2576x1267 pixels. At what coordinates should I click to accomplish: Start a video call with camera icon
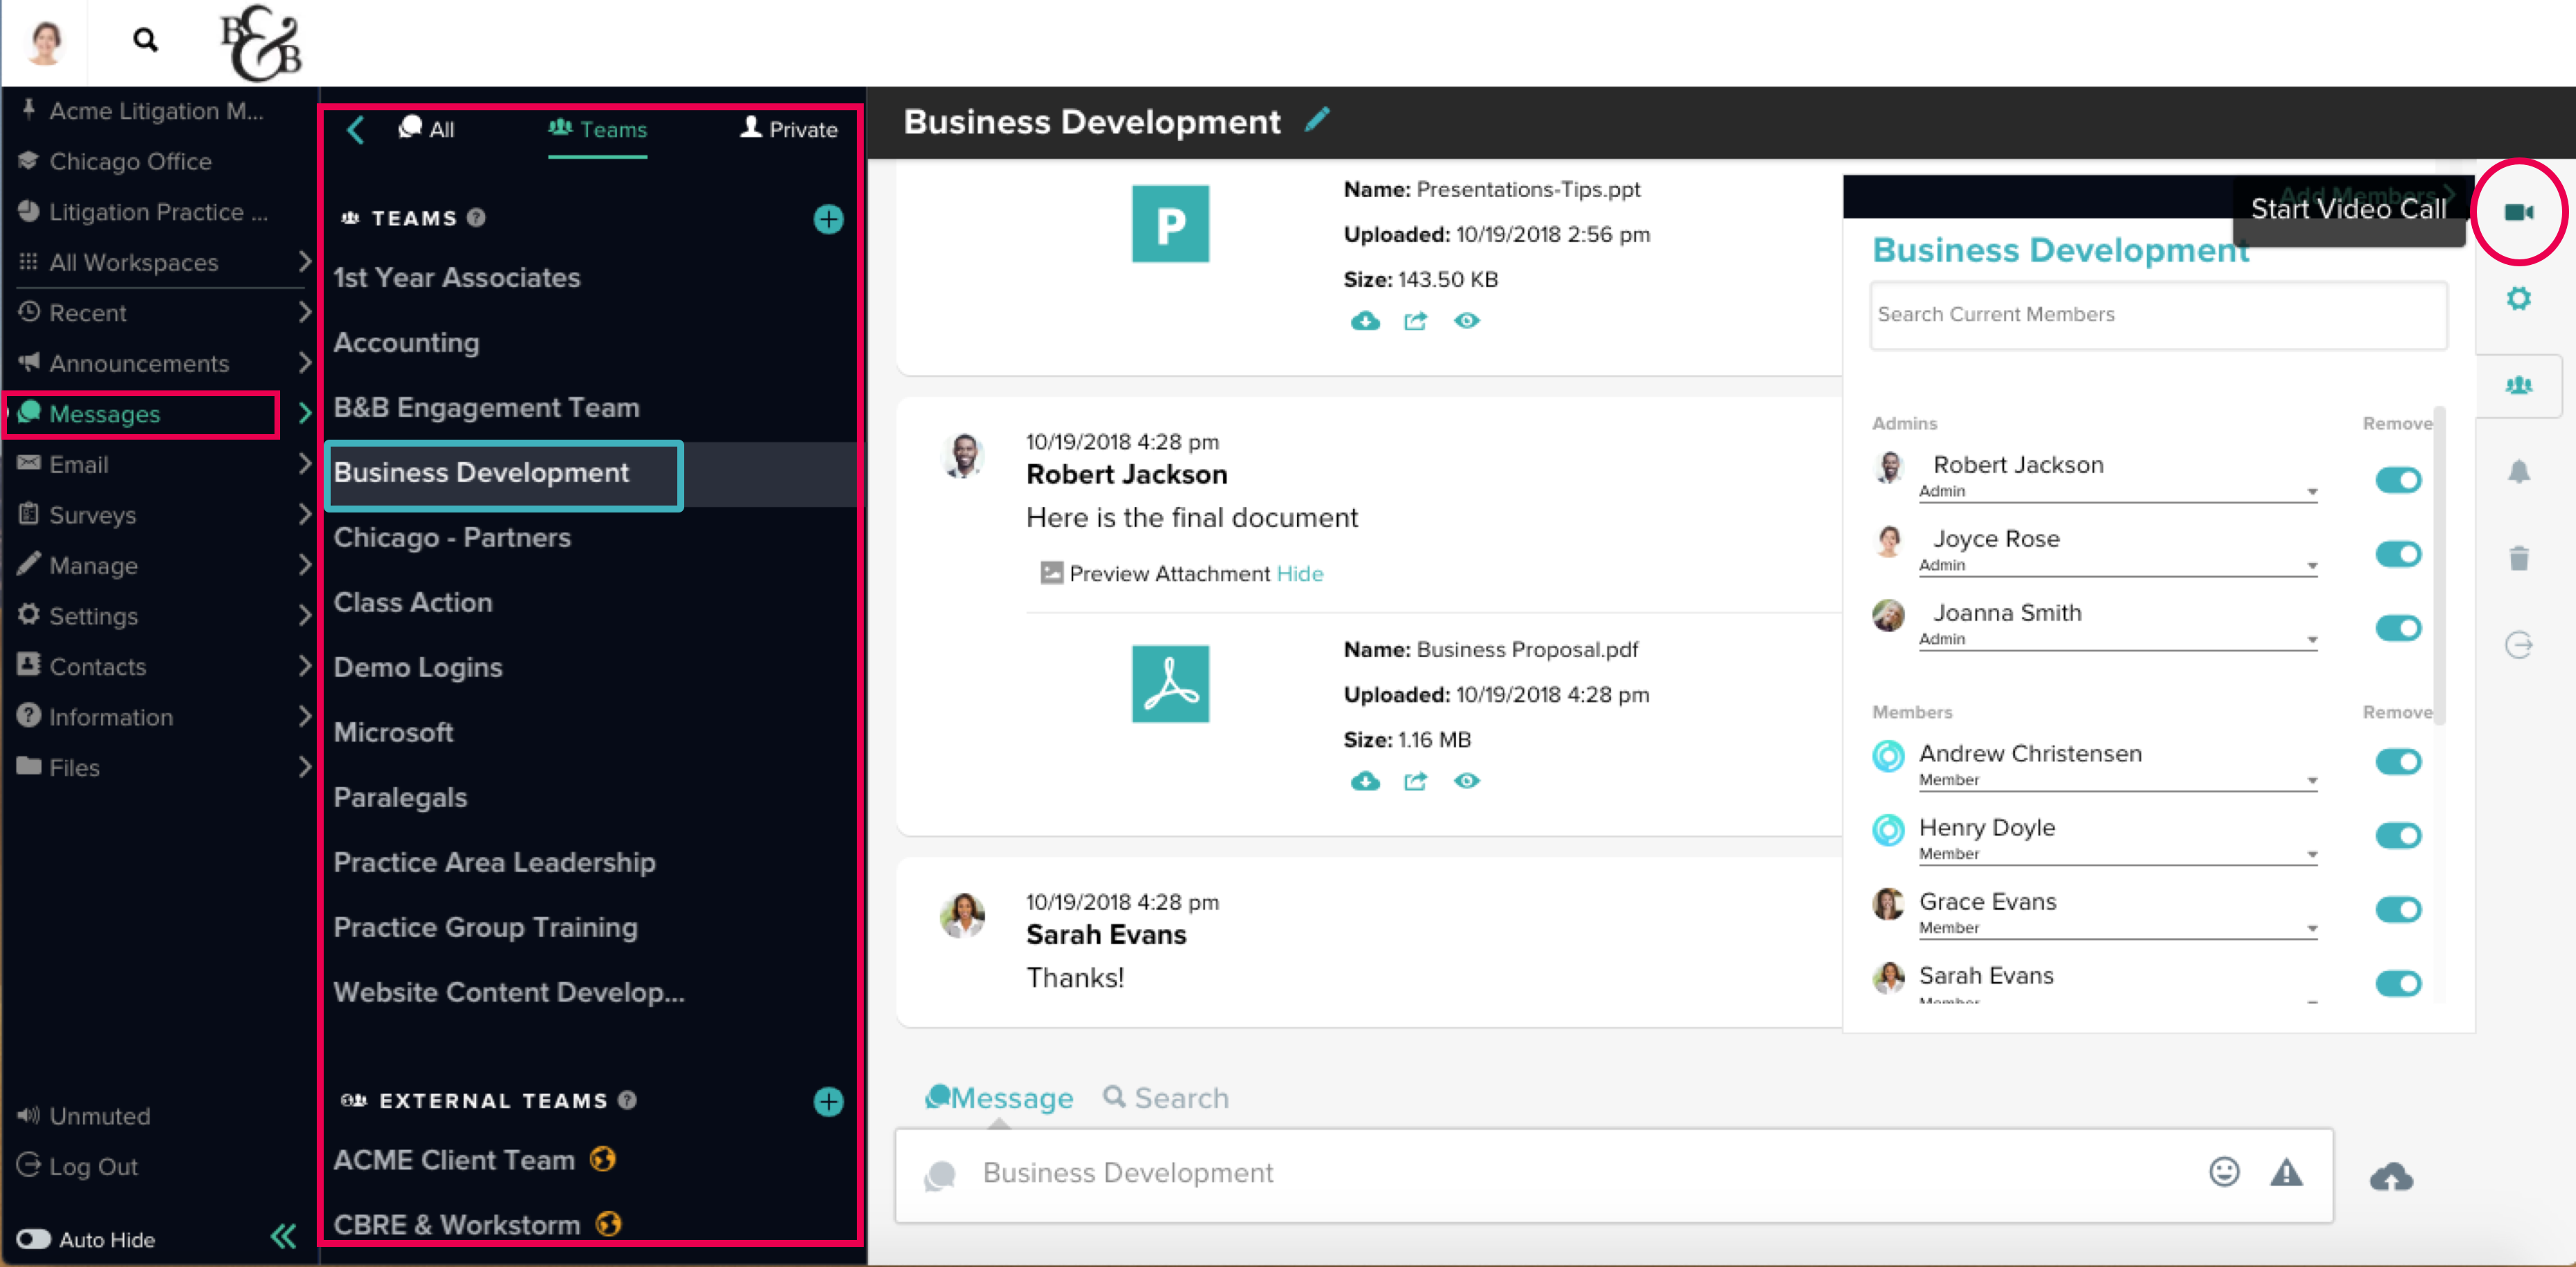pos(2518,212)
